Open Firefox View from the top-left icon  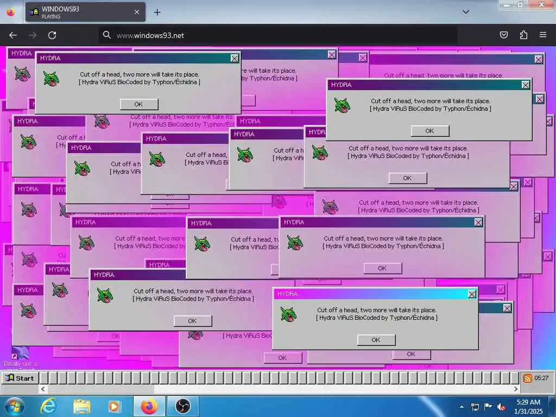11,12
